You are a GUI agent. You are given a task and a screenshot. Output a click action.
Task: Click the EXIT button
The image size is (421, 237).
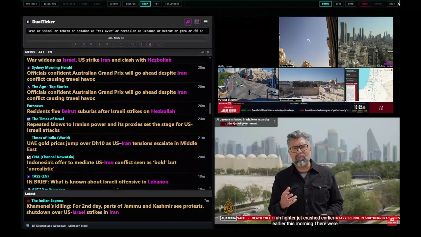392,4
